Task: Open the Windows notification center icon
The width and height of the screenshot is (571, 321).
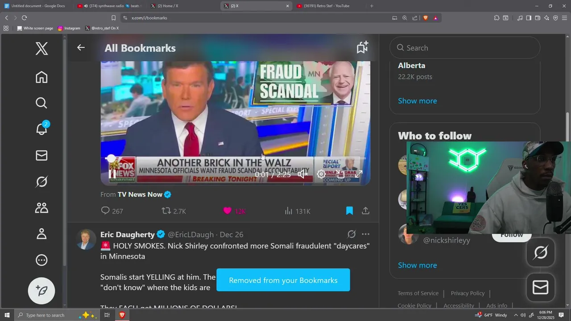Action: pyautogui.click(x=561, y=315)
